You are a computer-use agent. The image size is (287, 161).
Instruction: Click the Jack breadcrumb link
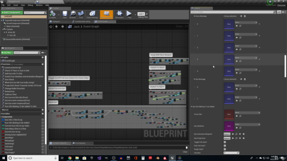pyautogui.click(x=77, y=27)
